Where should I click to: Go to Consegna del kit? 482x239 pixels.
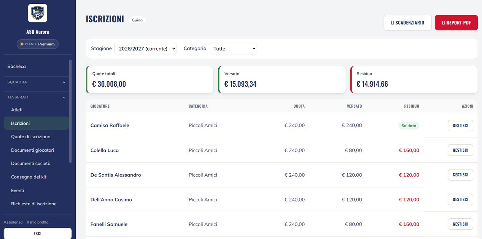coord(29,177)
